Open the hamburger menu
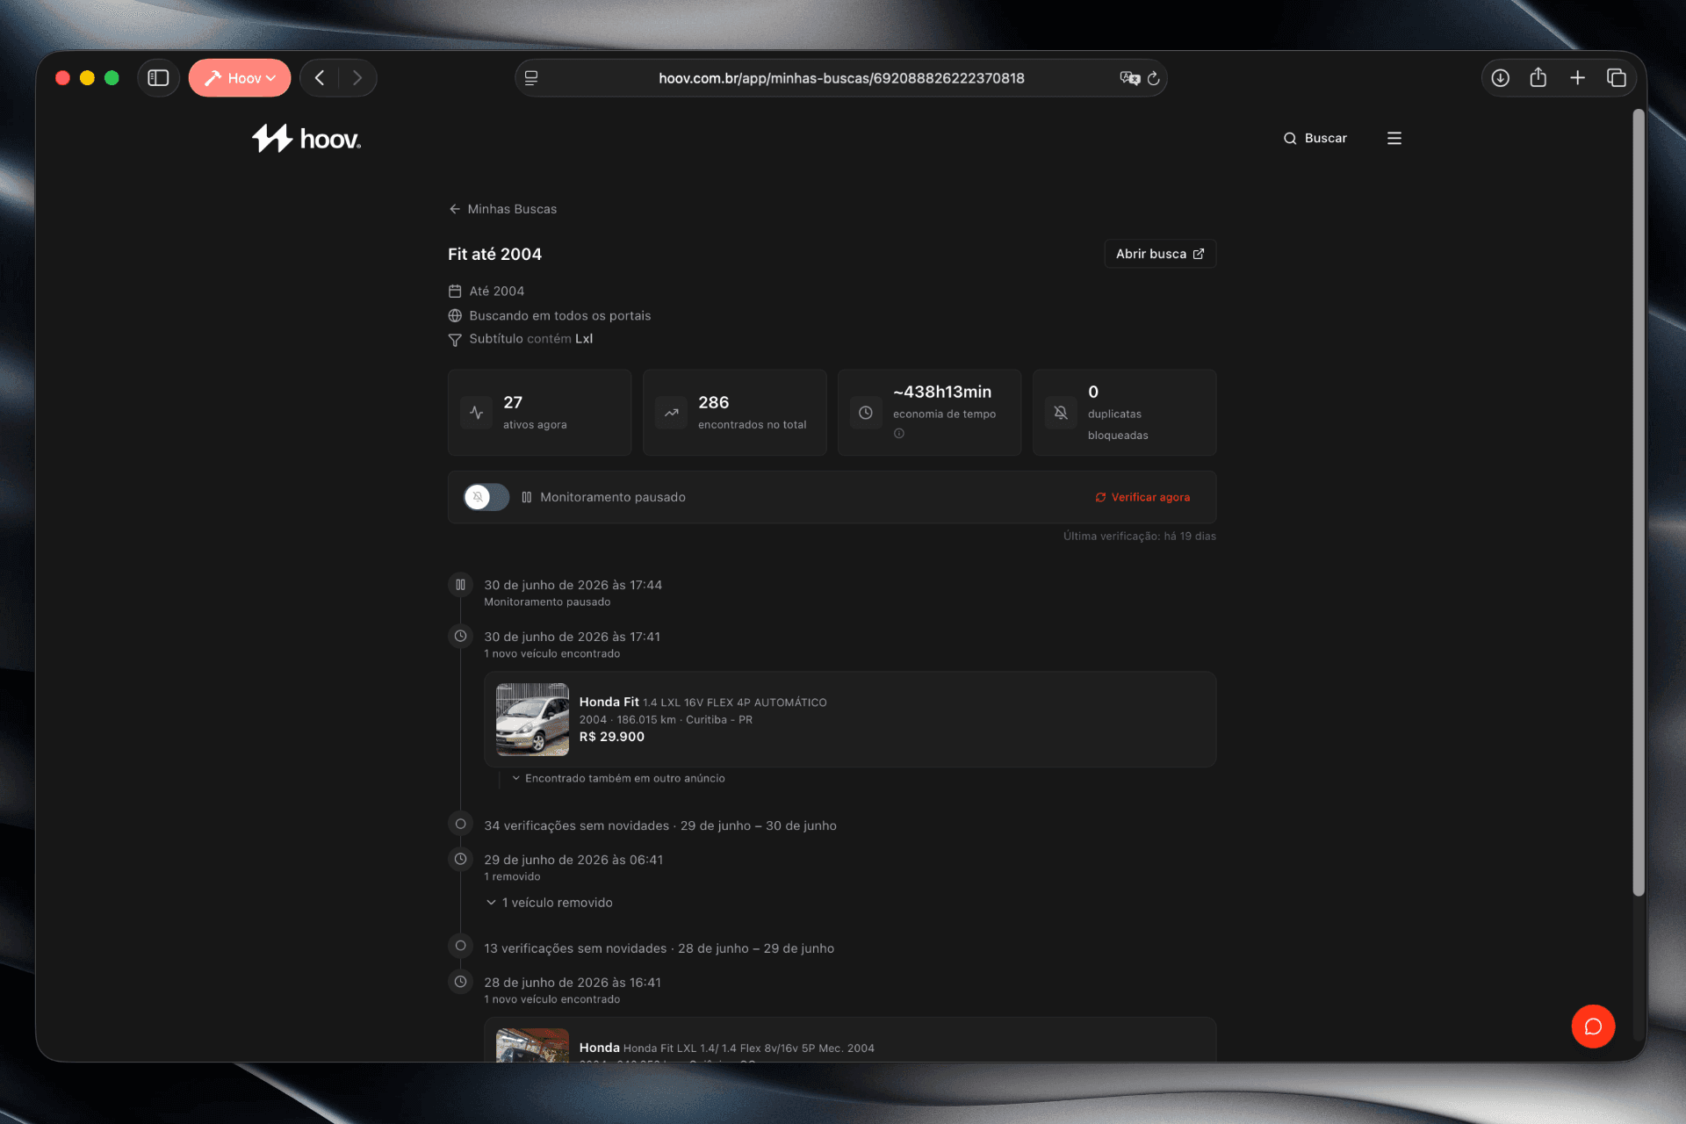 [x=1394, y=138]
